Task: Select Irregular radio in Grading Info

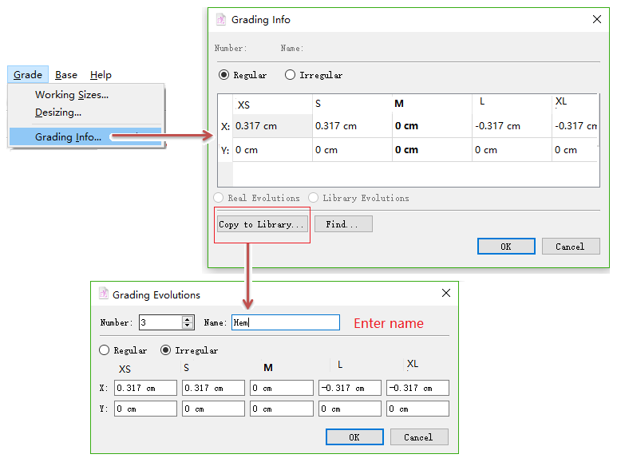Action: 291,75
